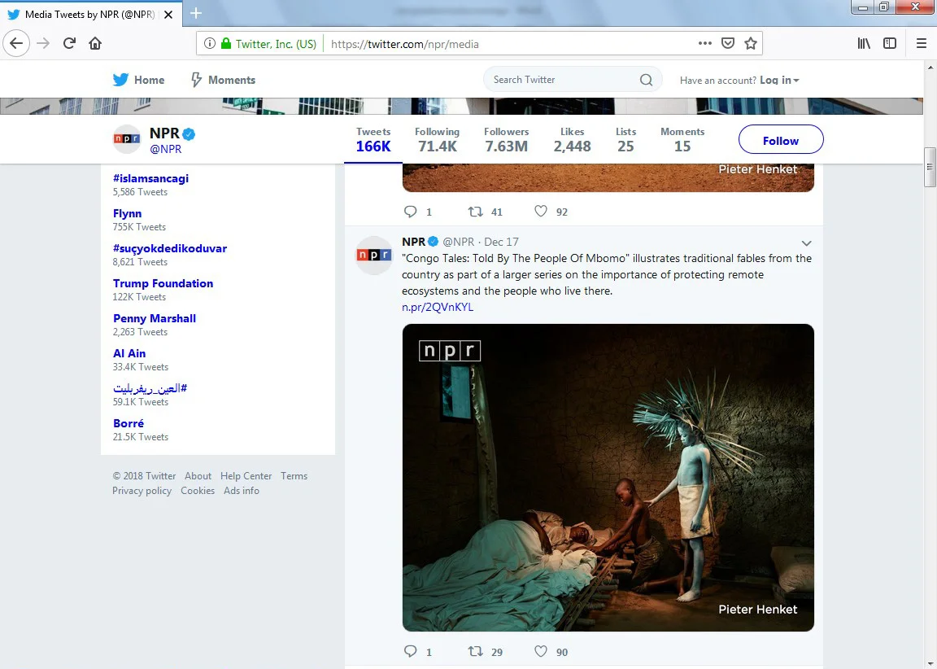Close the Media Tweets by NPR tab

168,15
